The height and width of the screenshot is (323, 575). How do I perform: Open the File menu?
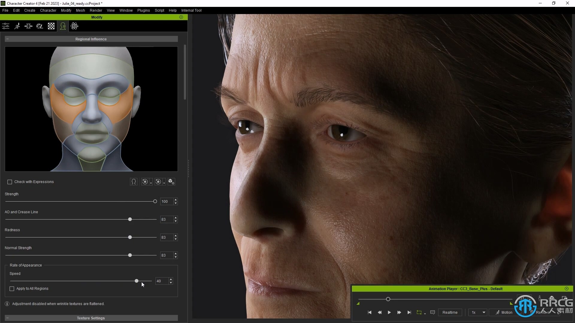(x=5, y=10)
